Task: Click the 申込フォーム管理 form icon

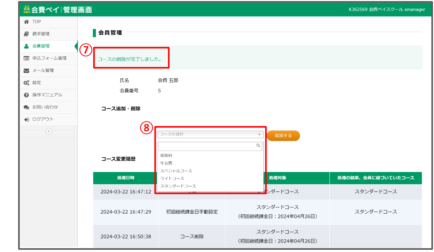Action: click(x=26, y=58)
